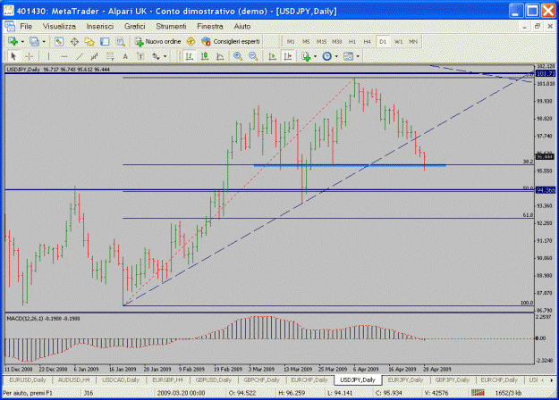This screenshot has width=559, height=400.
Task: Switch chart to Bar Chart display
Action: pyautogui.click(x=190, y=56)
